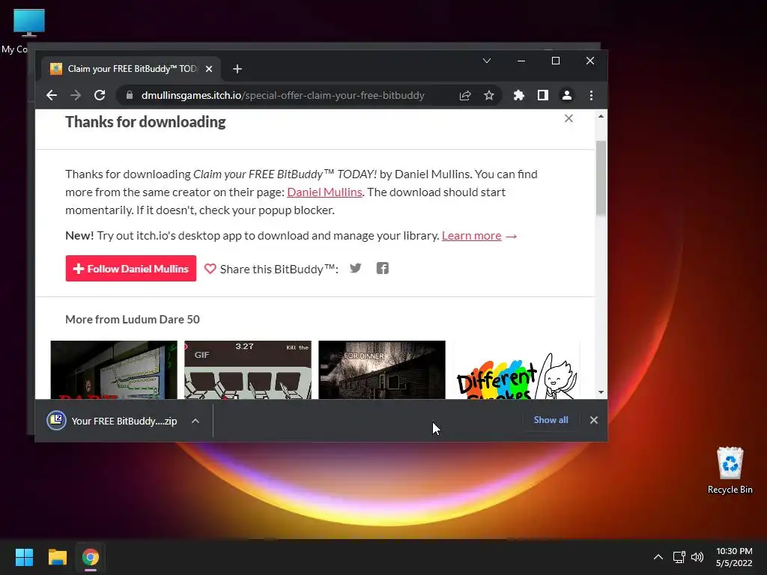This screenshot has height=575, width=767.
Task: Close the Thanks for downloading dialog
Action: (569, 118)
